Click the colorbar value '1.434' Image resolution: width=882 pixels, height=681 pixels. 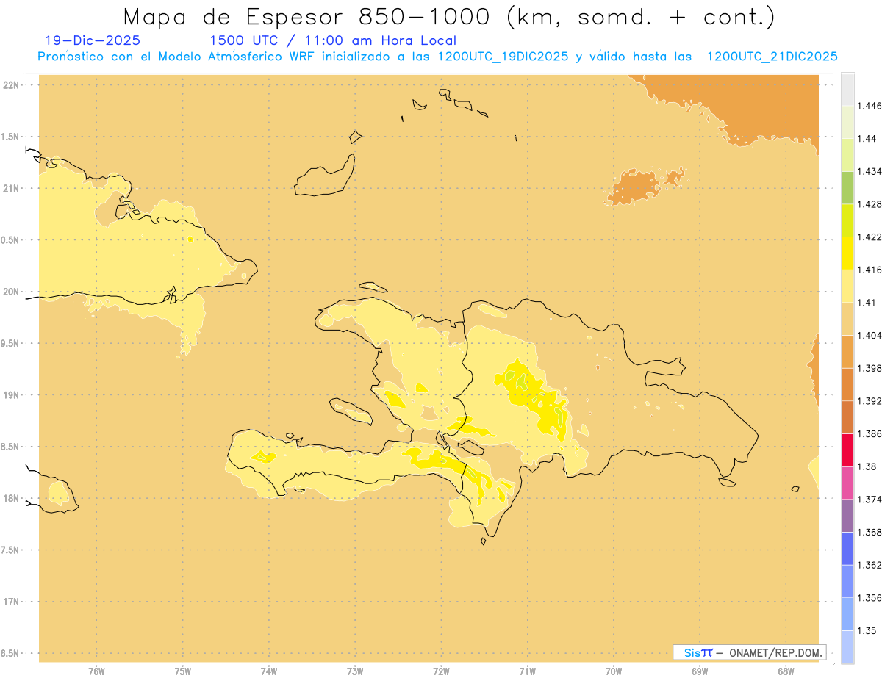pos(870,172)
